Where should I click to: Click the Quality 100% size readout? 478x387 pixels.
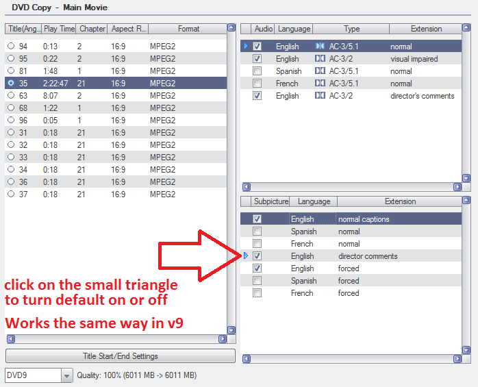(136, 375)
